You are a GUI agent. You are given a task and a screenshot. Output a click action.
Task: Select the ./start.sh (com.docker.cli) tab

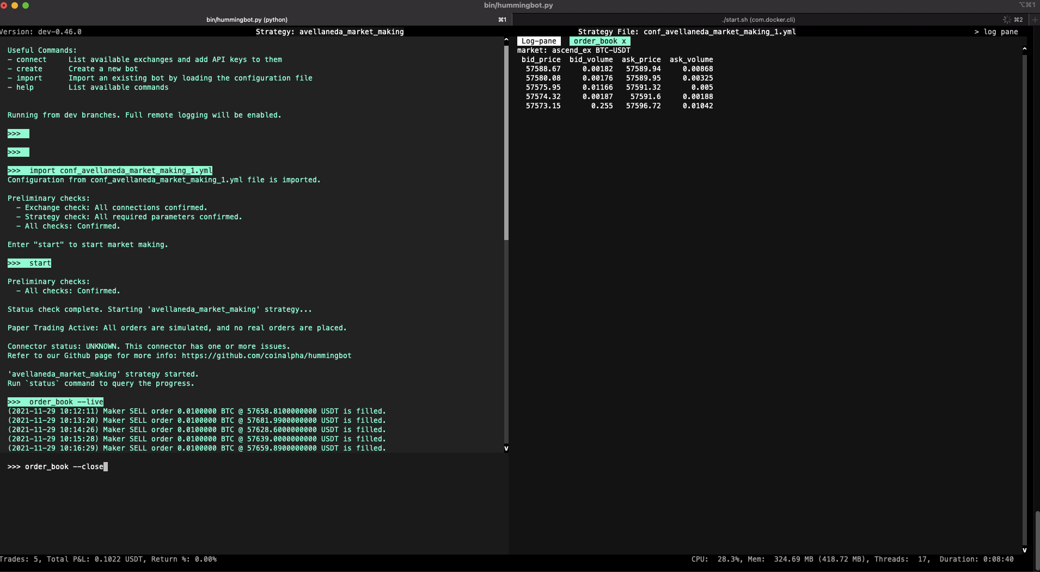coord(758,20)
